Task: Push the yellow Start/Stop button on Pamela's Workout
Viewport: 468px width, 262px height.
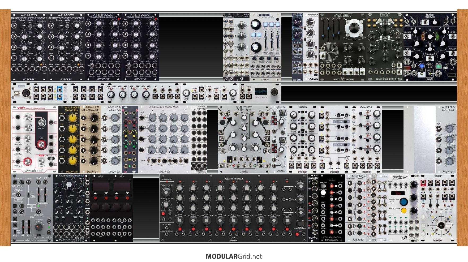Action: (404, 211)
